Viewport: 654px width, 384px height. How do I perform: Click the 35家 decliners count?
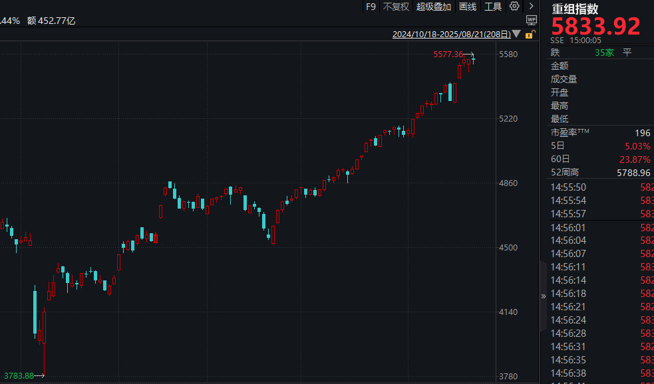[x=604, y=52]
